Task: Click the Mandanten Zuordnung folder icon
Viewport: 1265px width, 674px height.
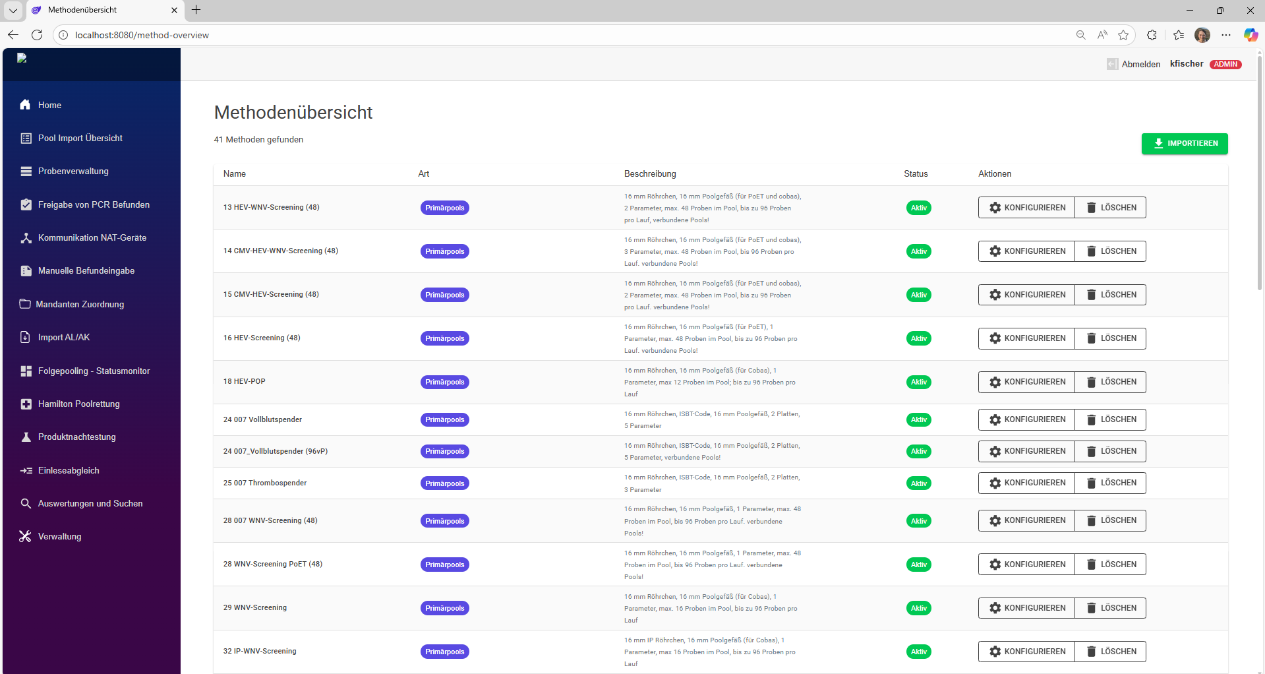Action: coord(25,304)
